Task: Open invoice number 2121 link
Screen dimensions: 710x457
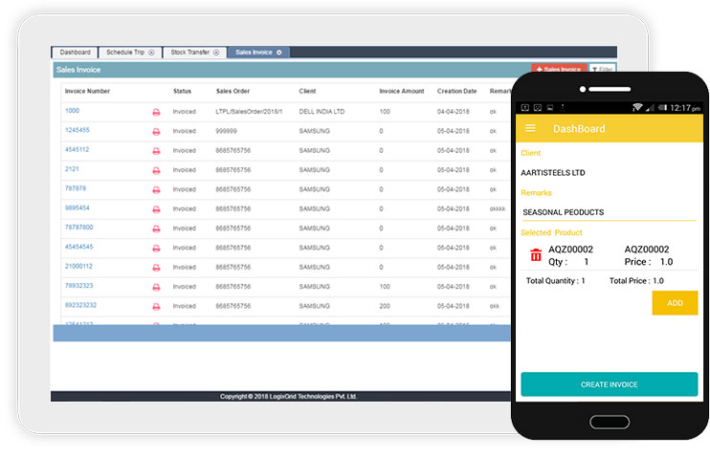Action: pyautogui.click(x=72, y=169)
